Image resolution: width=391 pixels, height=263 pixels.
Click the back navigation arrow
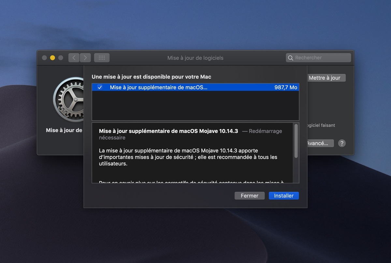point(74,58)
